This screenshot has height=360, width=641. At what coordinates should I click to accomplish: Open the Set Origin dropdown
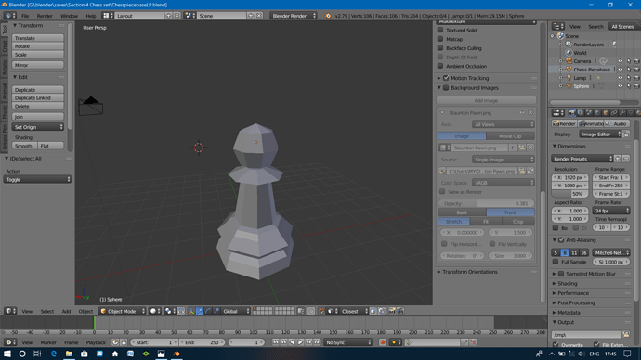37,127
